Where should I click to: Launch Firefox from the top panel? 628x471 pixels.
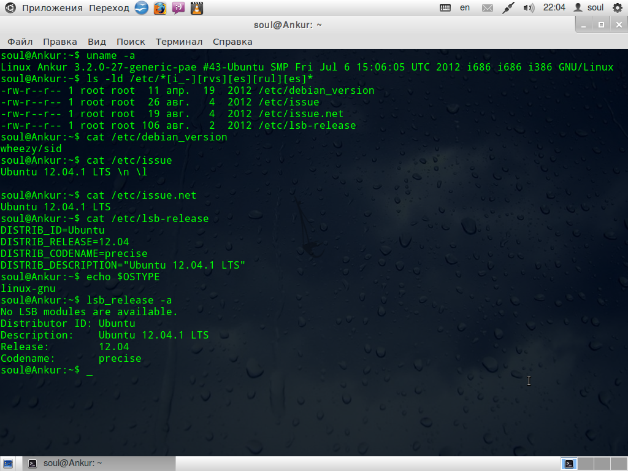point(160,7)
